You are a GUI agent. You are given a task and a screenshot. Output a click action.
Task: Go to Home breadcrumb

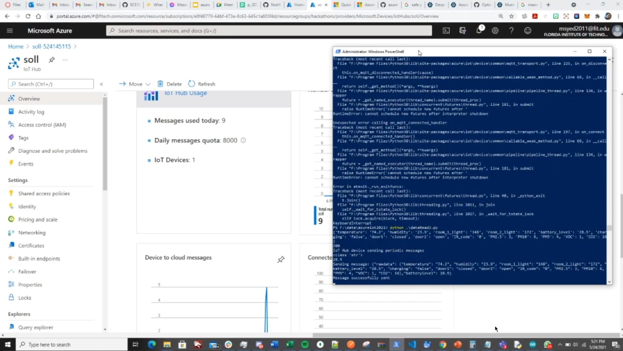point(16,46)
